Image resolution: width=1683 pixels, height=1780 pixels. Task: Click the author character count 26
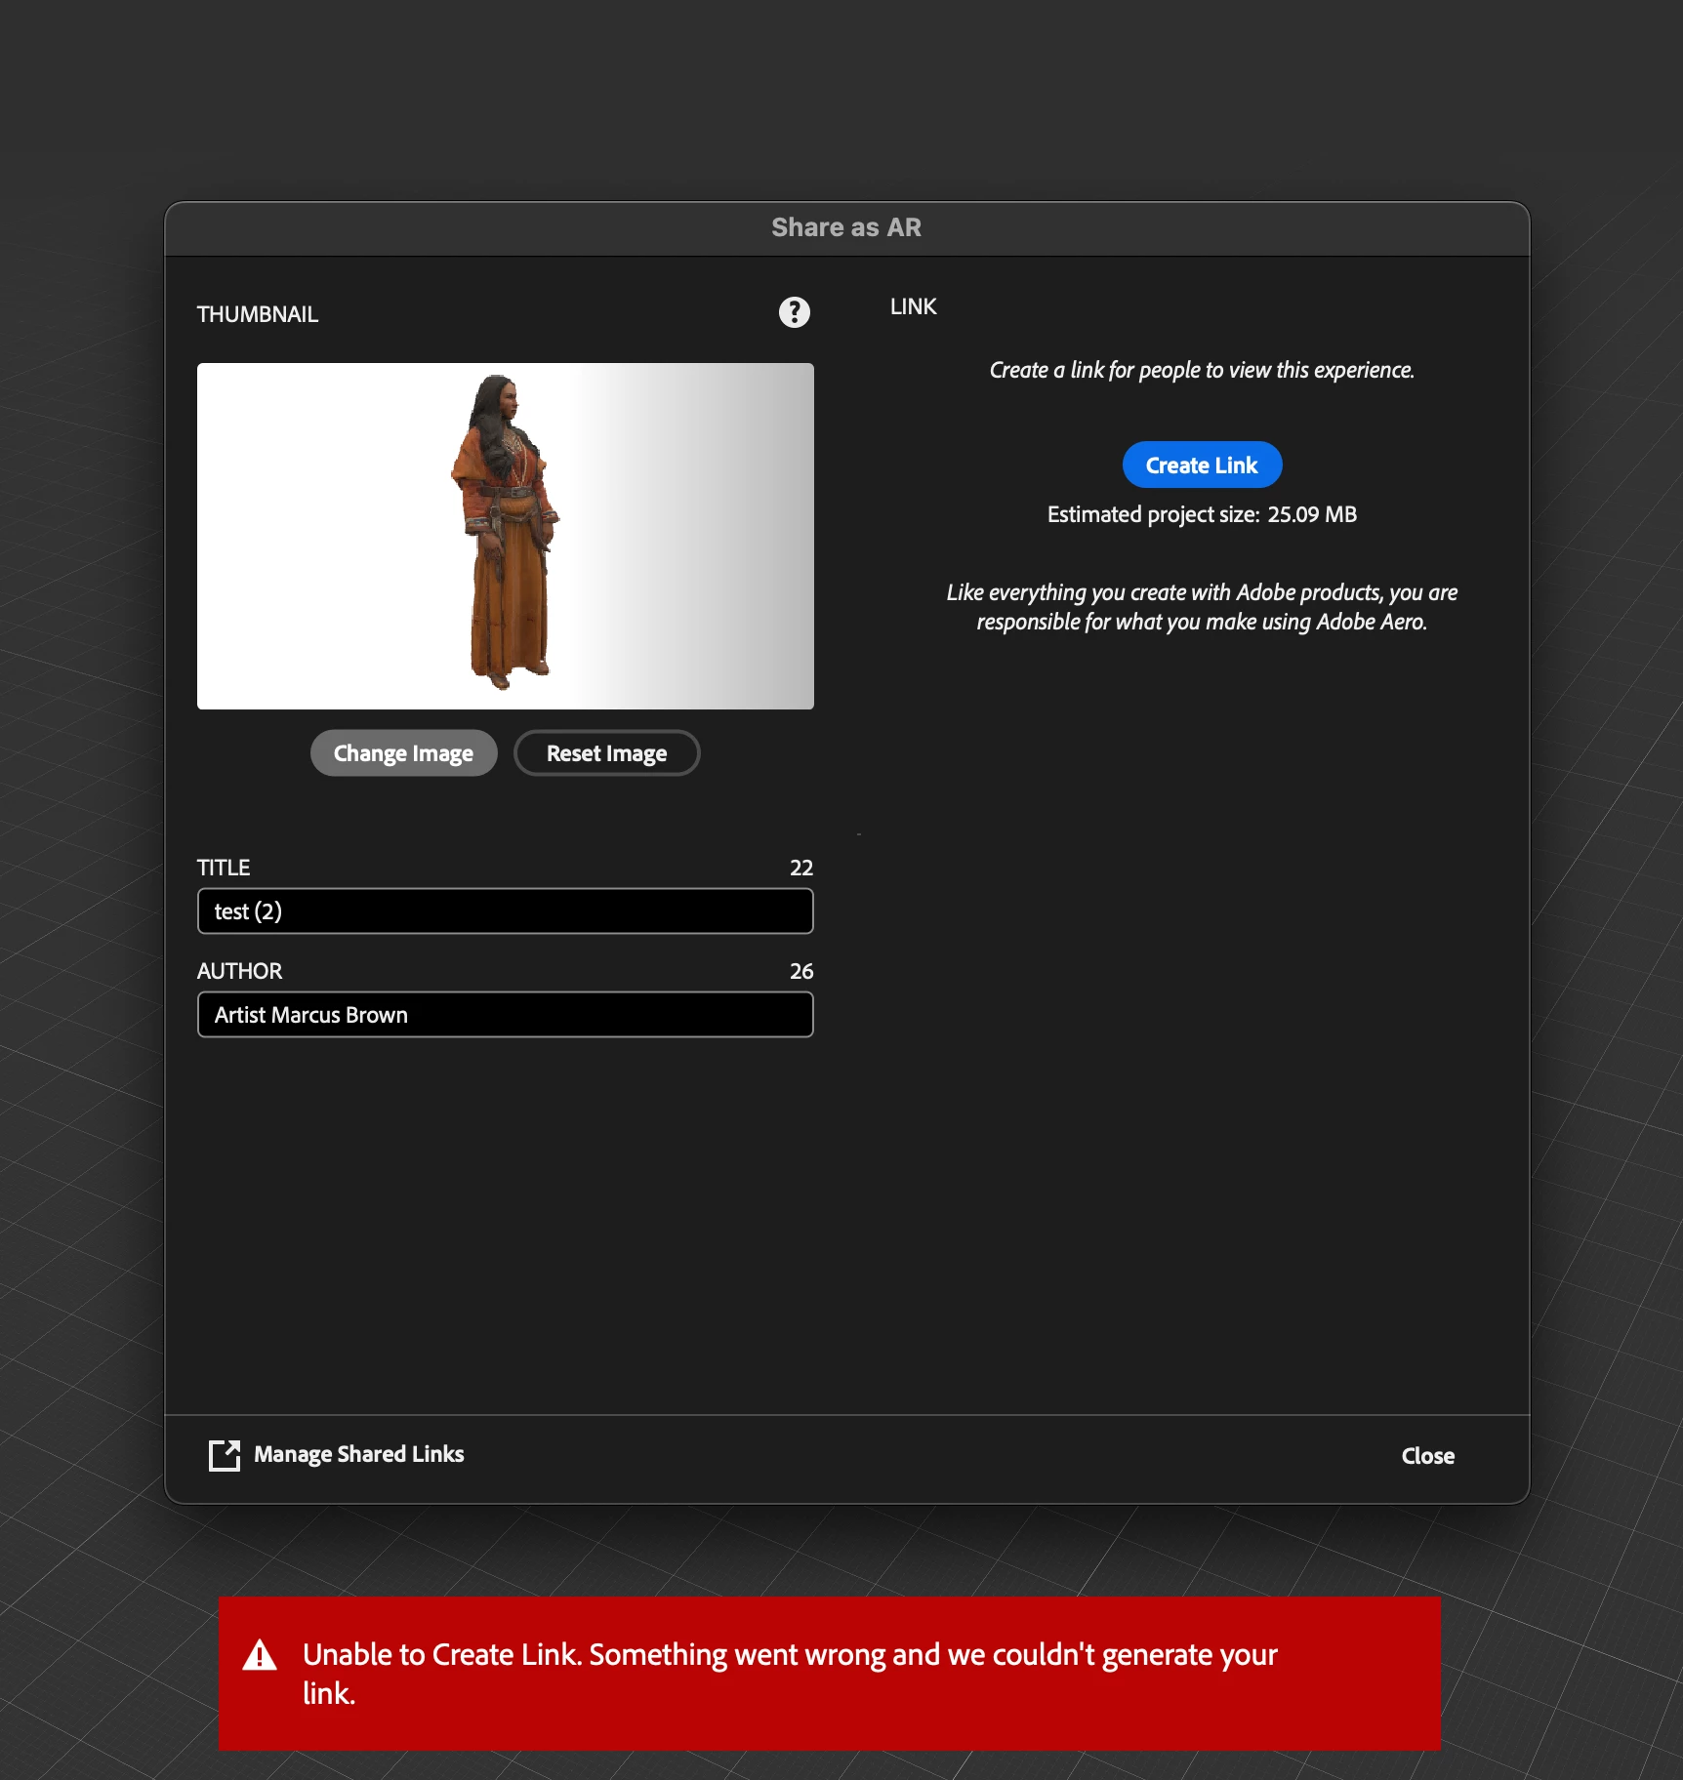(x=800, y=971)
